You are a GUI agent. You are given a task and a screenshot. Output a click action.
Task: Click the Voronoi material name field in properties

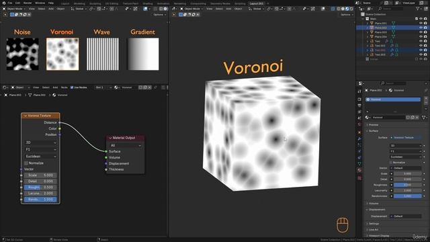pos(388,118)
